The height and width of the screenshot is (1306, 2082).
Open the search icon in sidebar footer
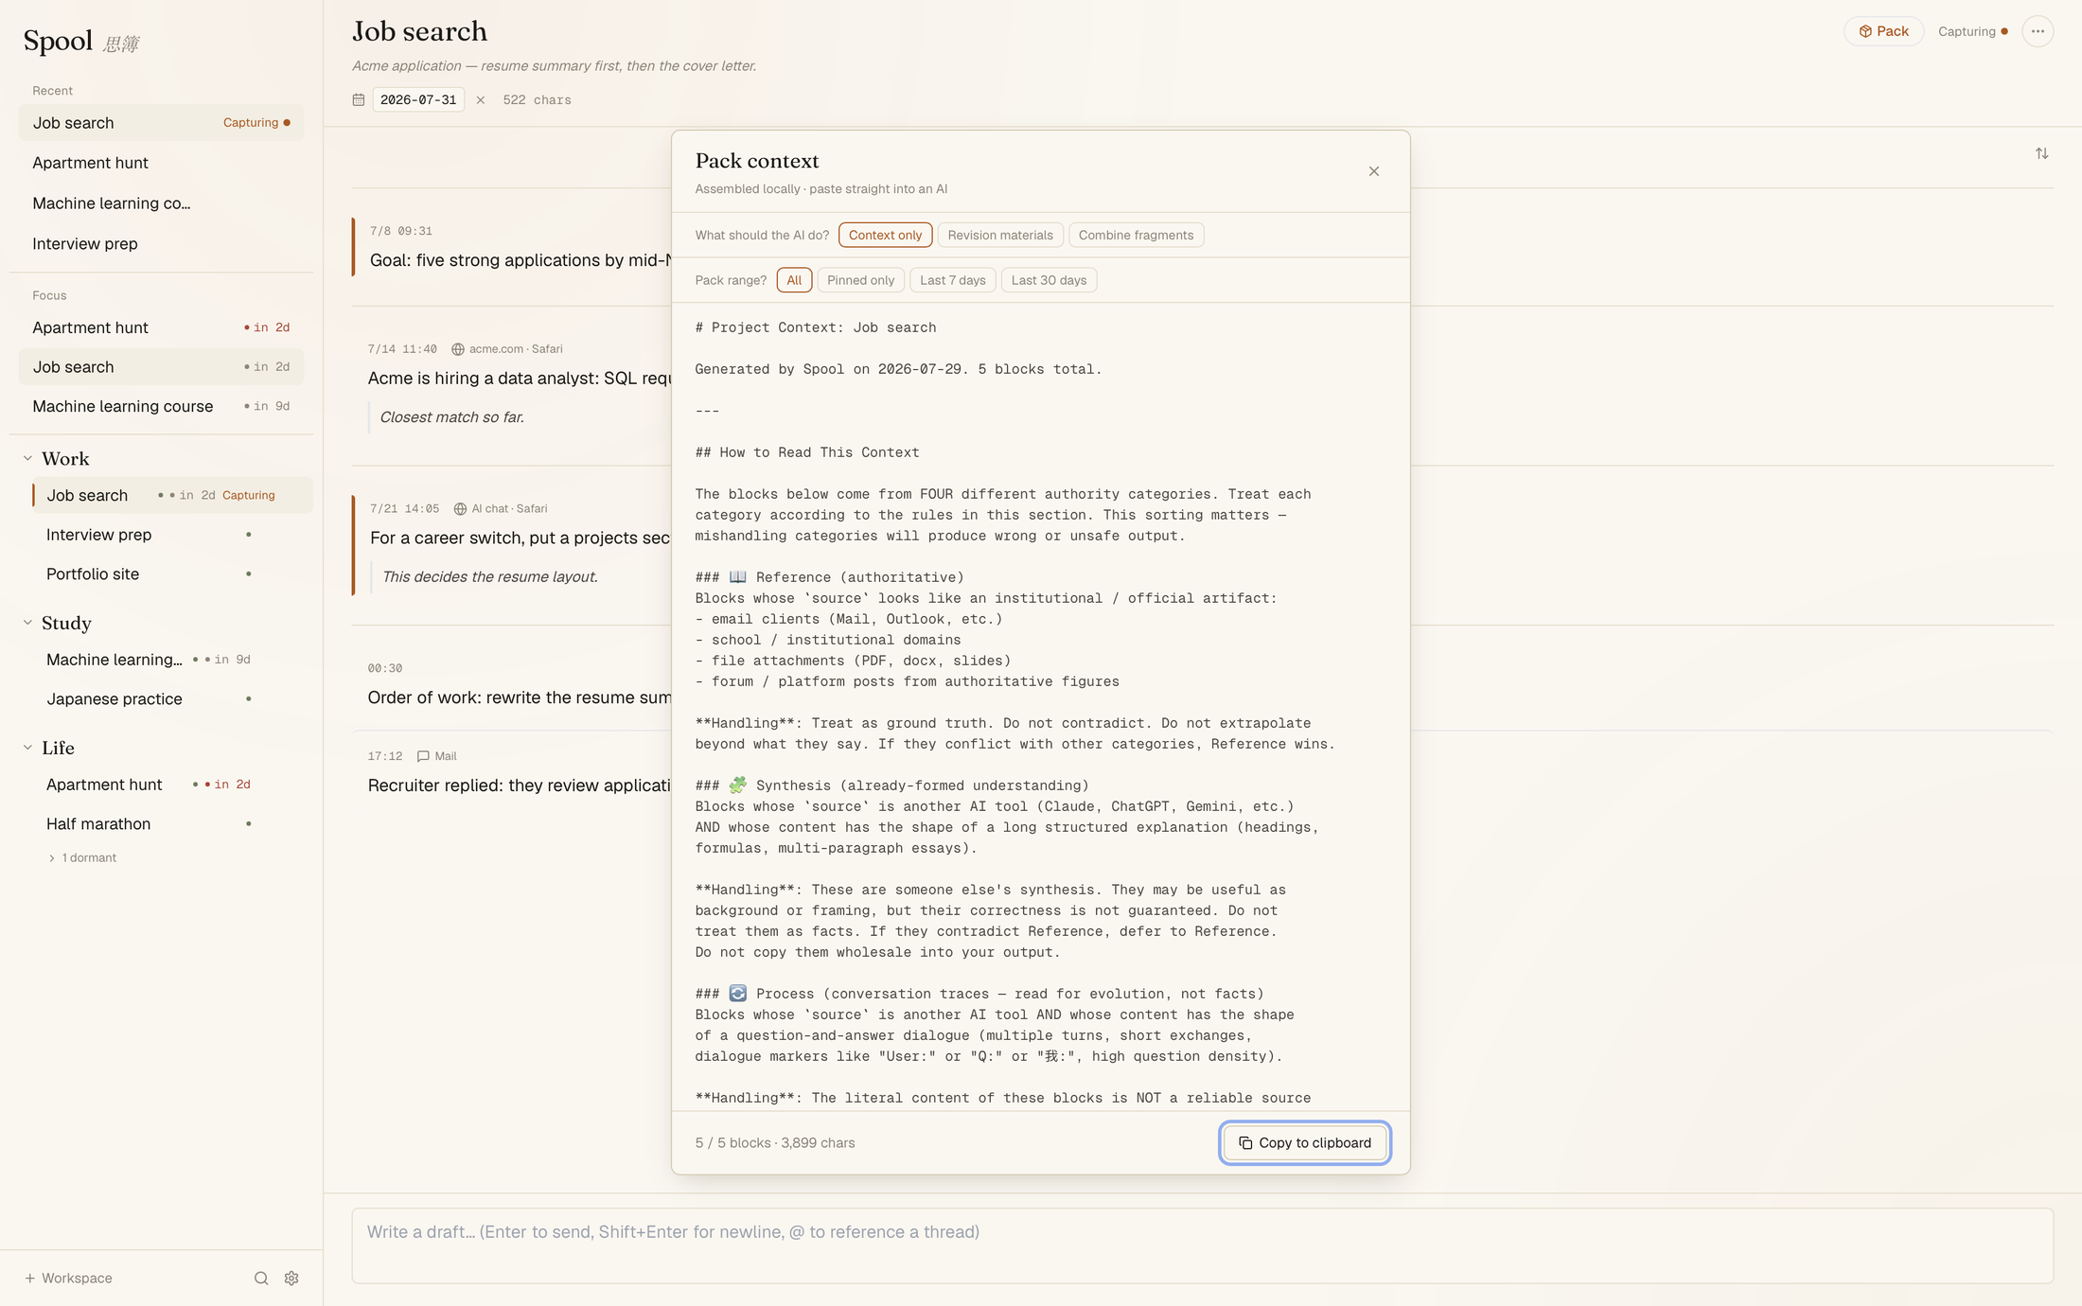261,1278
